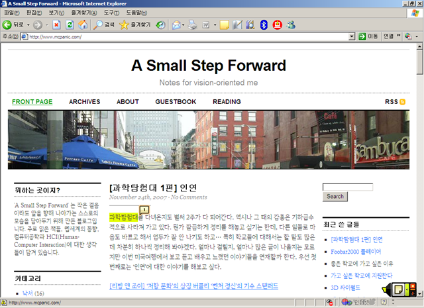Open the READING page

tap(227, 102)
